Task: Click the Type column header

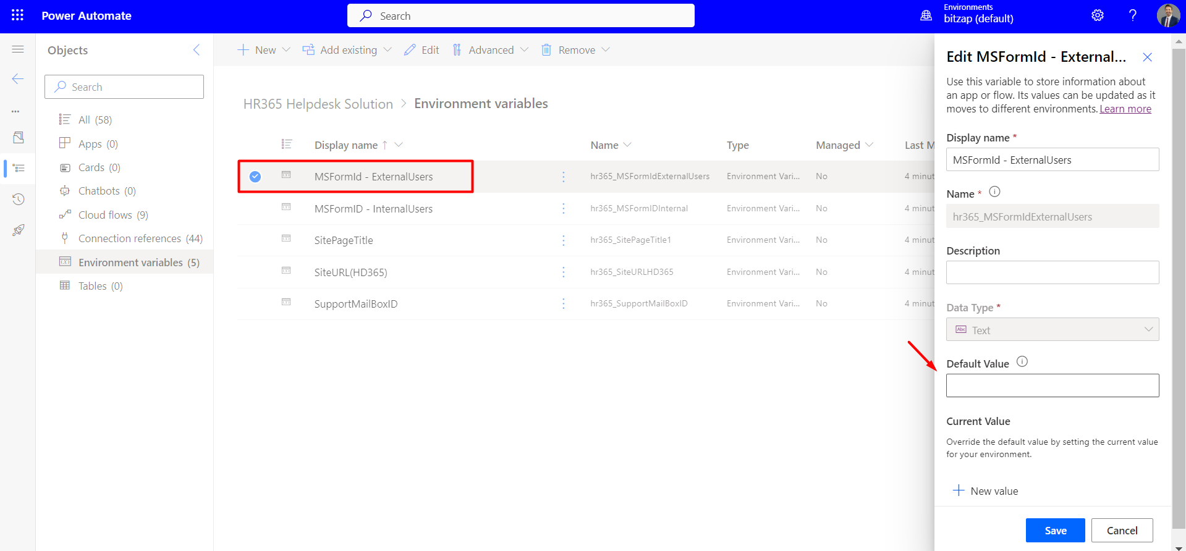Action: pyautogui.click(x=737, y=145)
